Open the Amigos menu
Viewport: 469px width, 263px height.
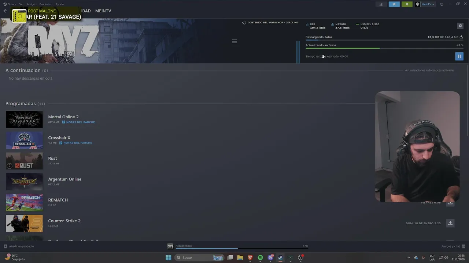(x=32, y=4)
